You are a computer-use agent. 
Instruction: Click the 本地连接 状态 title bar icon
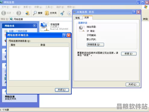(x=74, y=12)
